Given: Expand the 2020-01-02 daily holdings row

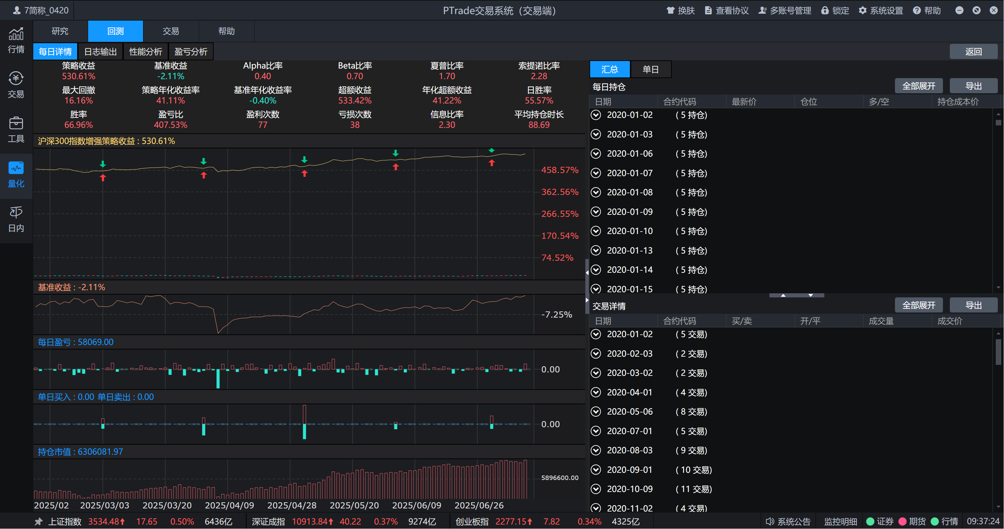Looking at the screenshot, I should coord(596,115).
